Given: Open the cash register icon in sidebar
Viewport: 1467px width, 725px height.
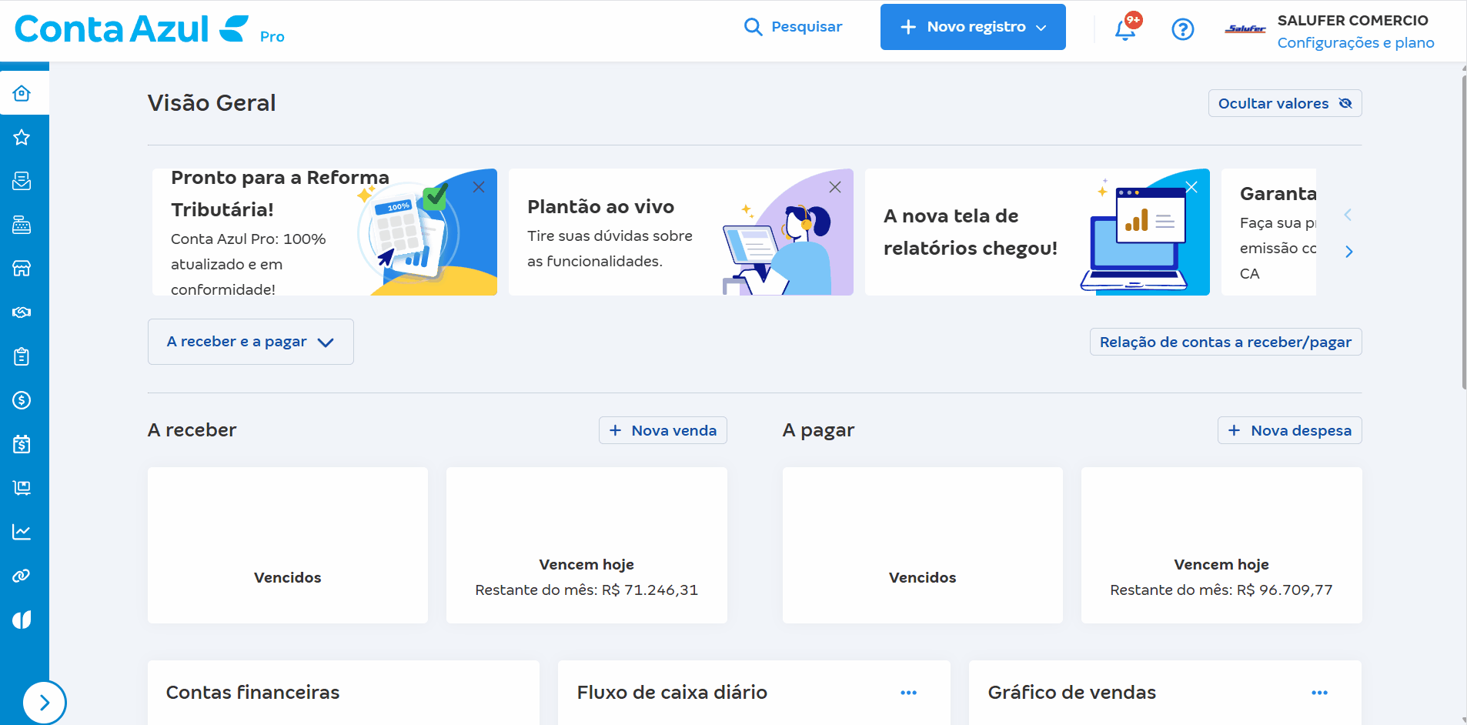Looking at the screenshot, I should pos(22,225).
